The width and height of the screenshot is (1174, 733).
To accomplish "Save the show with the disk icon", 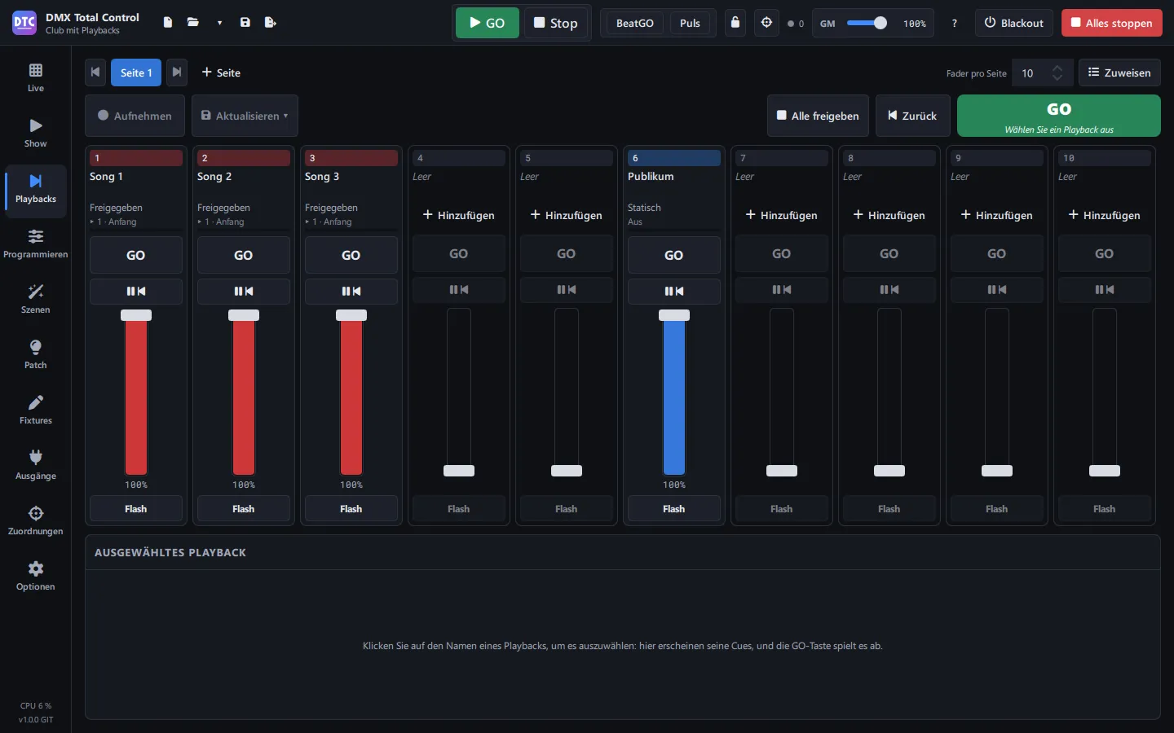I will [x=245, y=23].
